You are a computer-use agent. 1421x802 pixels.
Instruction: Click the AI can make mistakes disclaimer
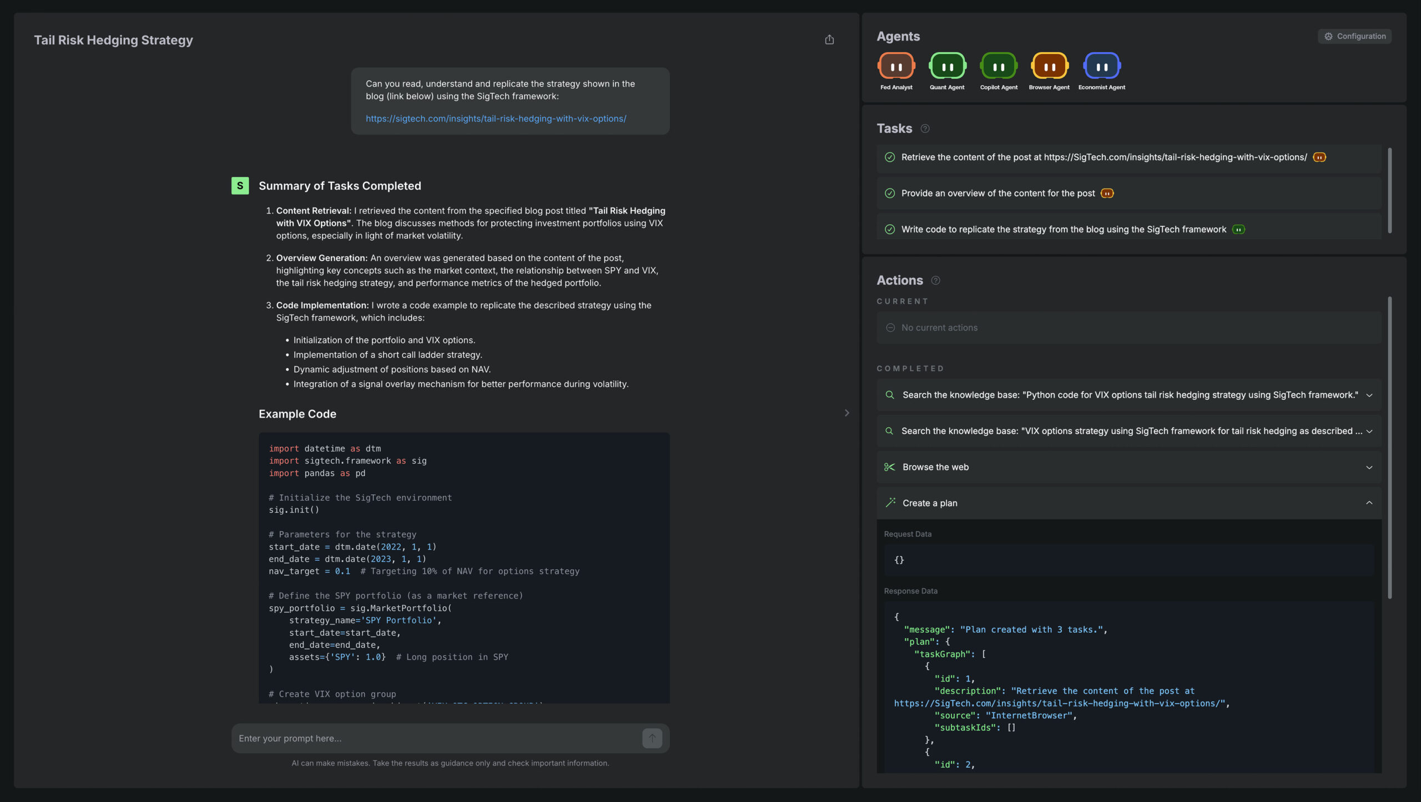click(450, 763)
